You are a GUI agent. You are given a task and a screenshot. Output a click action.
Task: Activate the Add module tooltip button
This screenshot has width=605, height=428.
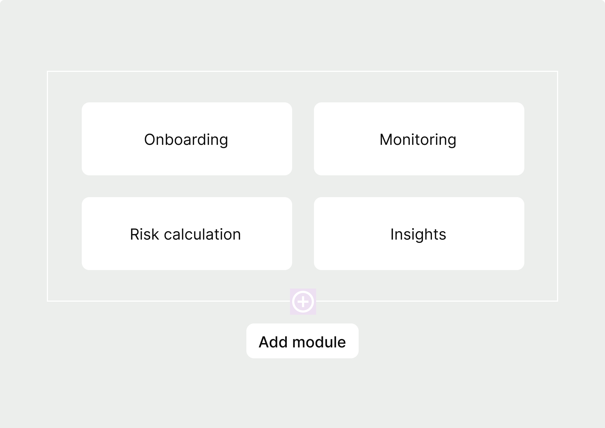[x=302, y=341]
